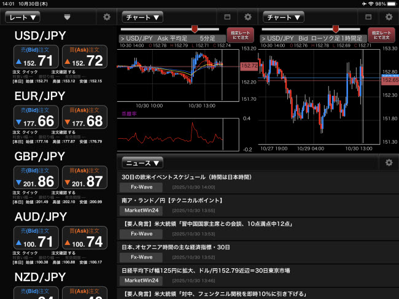The height and width of the screenshot is (299, 399).
Task: Tap the 10/30 13:00 label on 5分足 chart
Action: pos(202,106)
